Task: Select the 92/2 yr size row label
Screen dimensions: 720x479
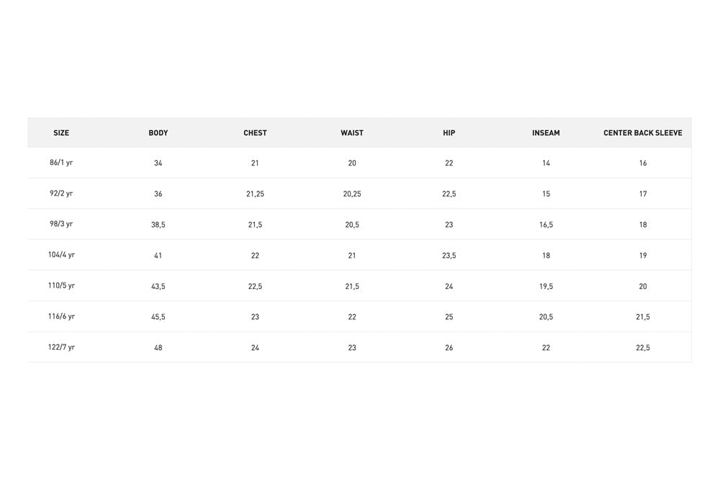Action: tap(61, 193)
